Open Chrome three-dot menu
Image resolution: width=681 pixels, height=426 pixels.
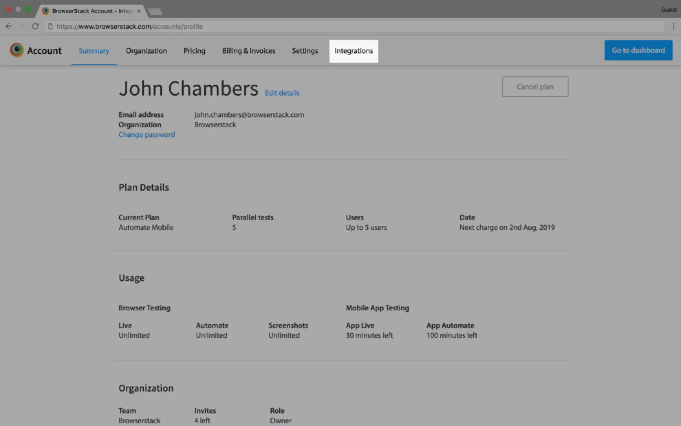point(673,26)
